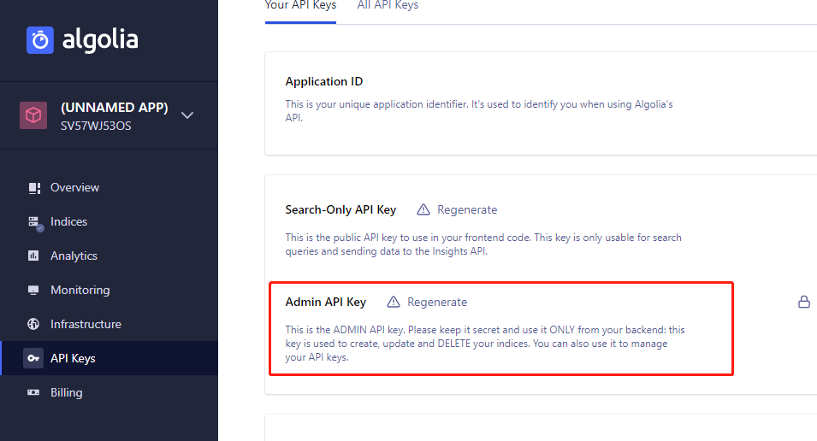Click the SV57WJ53OS application ID text

click(x=96, y=126)
